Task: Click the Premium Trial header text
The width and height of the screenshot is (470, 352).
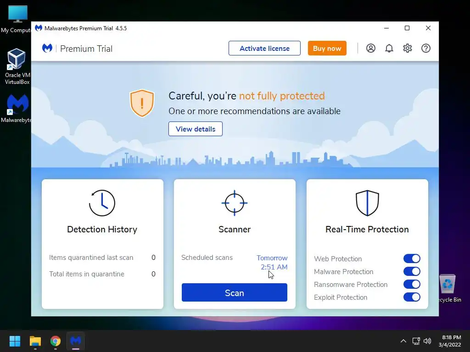Action: pyautogui.click(x=86, y=49)
